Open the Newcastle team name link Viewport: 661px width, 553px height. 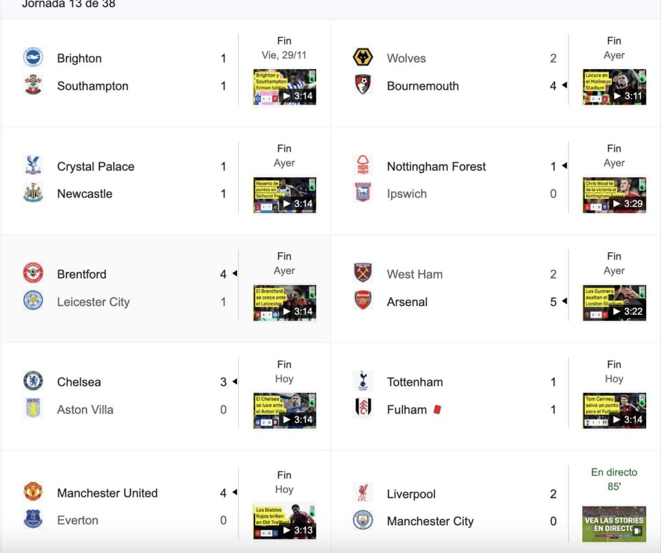[x=85, y=194]
